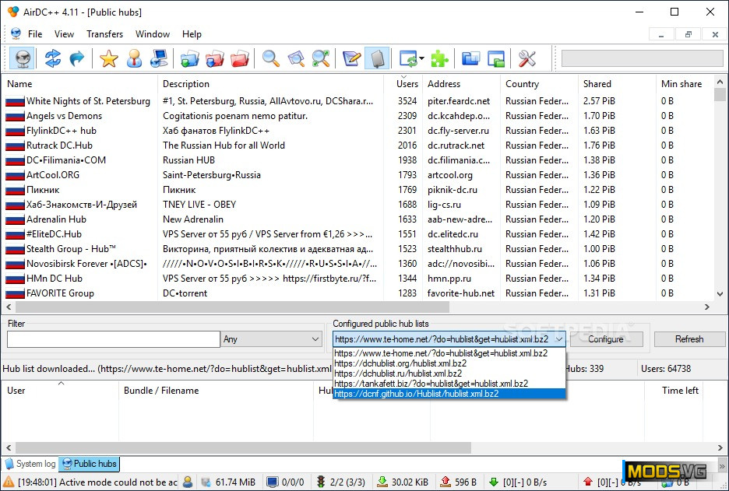This screenshot has width=729, height=491.
Task: Click the Public hubs toolbar icon
Action: [x=23, y=58]
